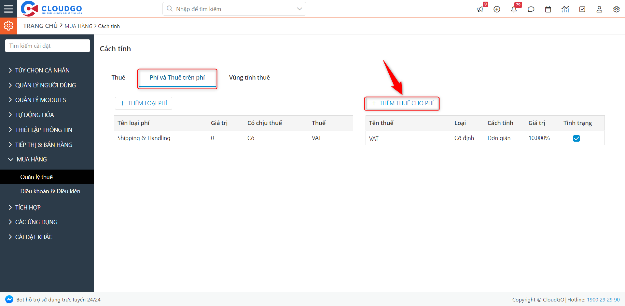Open the calendar icon
This screenshot has width=625, height=306.
[x=548, y=9]
